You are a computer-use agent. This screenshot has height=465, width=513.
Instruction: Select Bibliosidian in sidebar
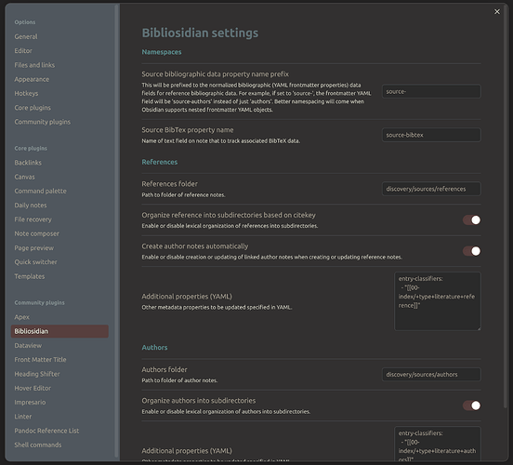pyautogui.click(x=59, y=331)
